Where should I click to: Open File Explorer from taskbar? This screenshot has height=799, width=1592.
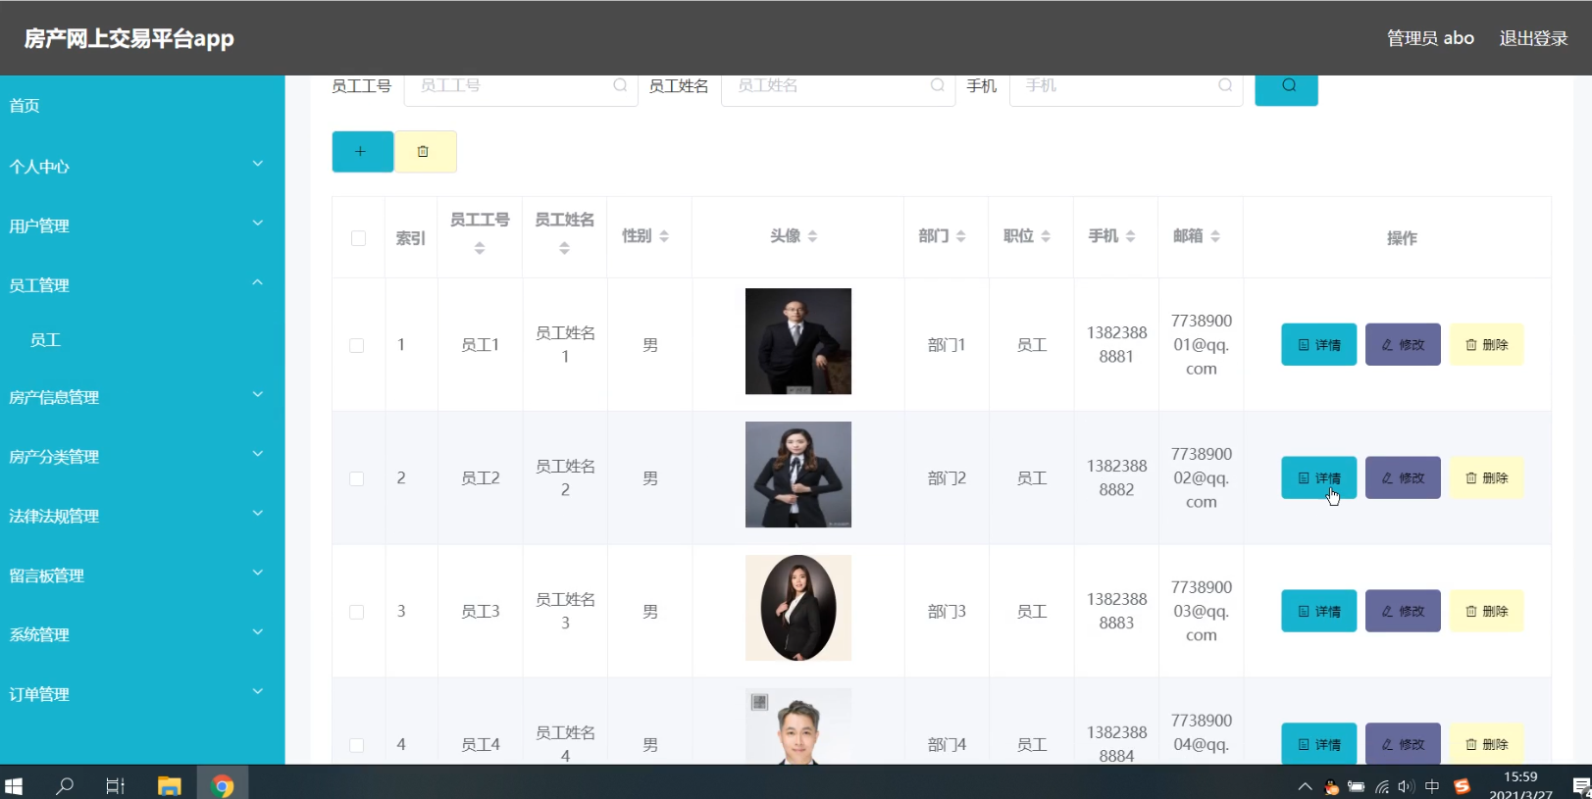point(170,786)
